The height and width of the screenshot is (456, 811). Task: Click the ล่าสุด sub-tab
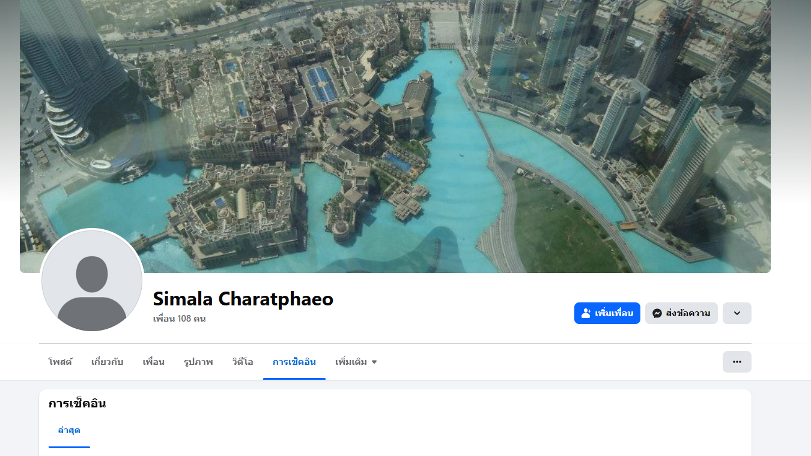pyautogui.click(x=69, y=430)
